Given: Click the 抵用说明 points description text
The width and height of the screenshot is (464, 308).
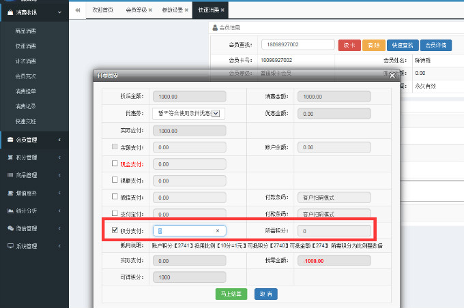Looking at the screenshot, I should tap(267, 245).
